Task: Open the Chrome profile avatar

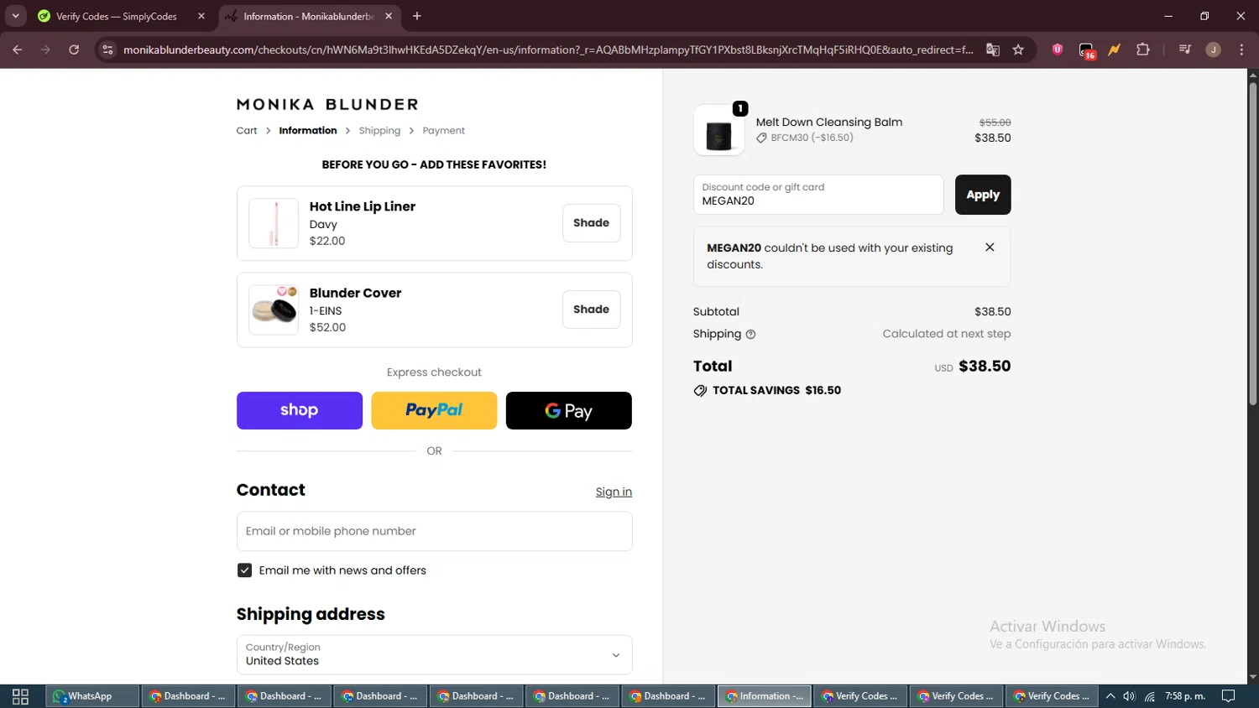Action: coord(1213,49)
